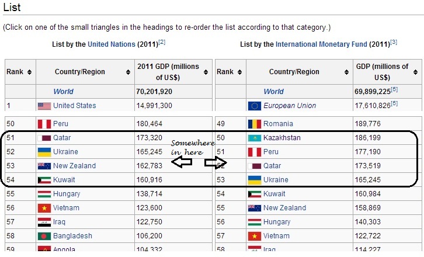The height and width of the screenshot is (257, 424).
Task: Follow reference [5] beside European Union GDP
Action: tap(394, 103)
